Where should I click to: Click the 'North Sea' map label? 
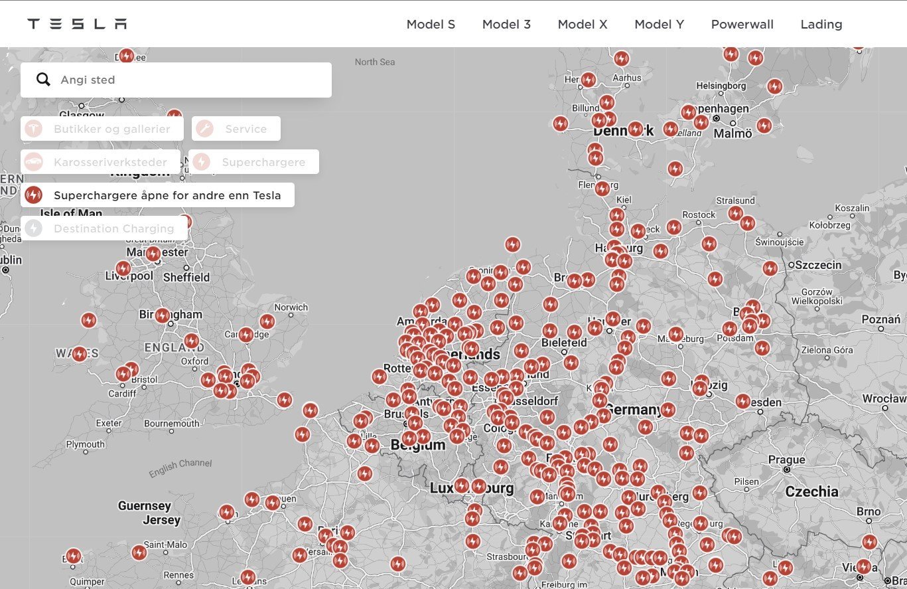pyautogui.click(x=375, y=62)
